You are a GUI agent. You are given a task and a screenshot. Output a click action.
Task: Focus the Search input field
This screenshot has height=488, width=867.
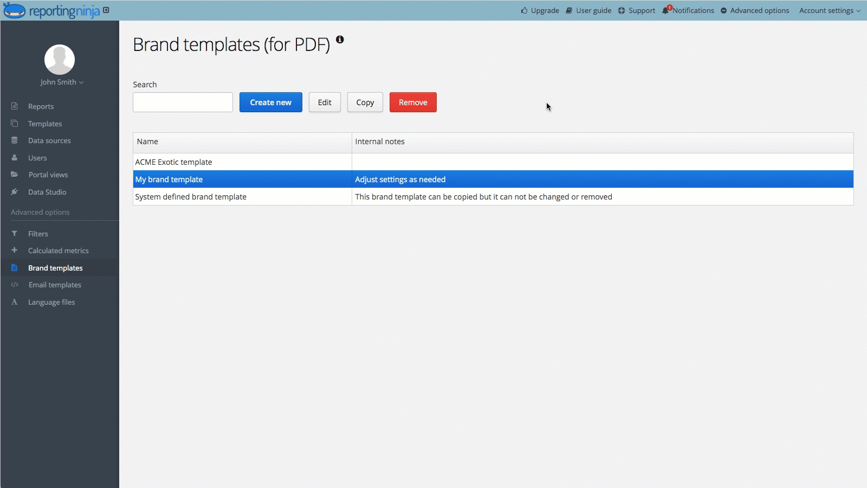(183, 102)
